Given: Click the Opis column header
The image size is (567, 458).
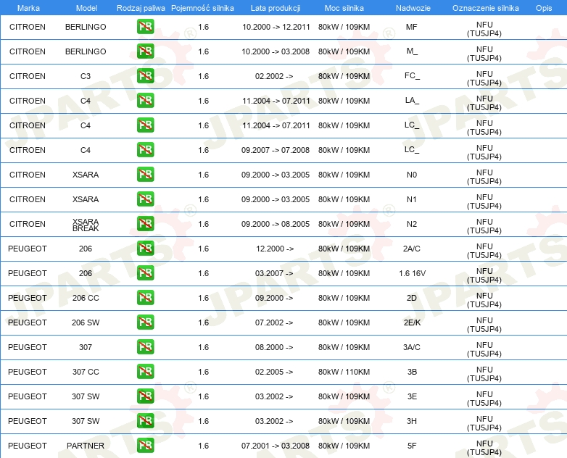Looking at the screenshot, I should 544,8.
